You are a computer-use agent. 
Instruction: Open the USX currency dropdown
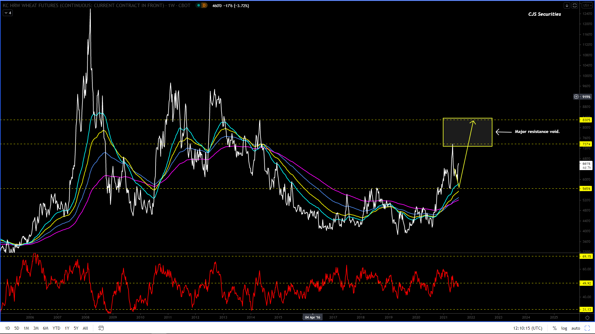click(587, 6)
